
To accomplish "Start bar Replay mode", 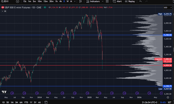I will (130, 2).
